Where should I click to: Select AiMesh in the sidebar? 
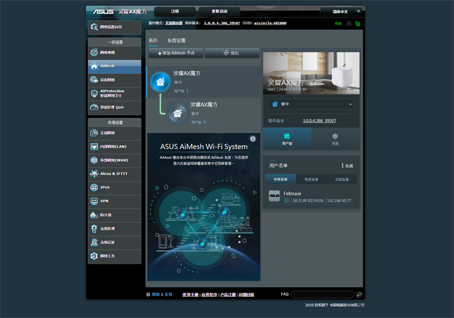(114, 66)
